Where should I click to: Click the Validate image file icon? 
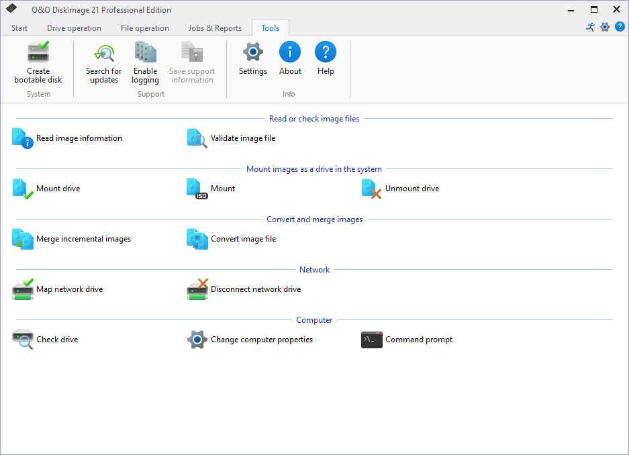(197, 138)
